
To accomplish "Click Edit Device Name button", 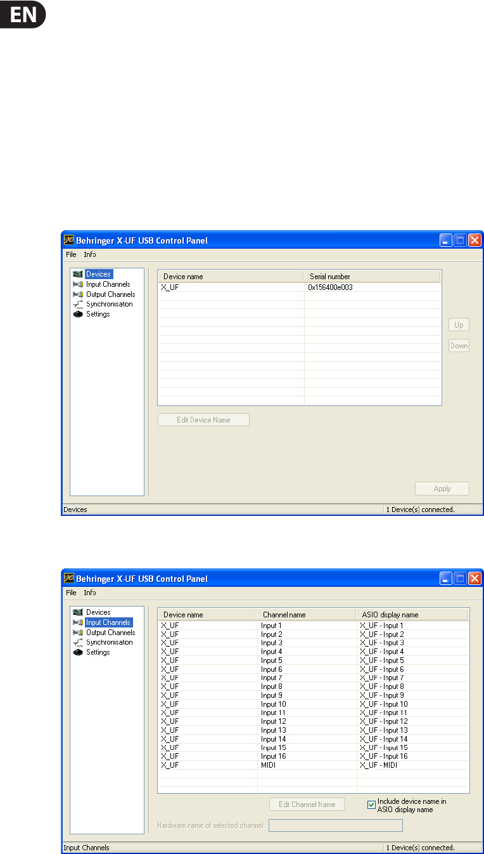I will (x=203, y=419).
